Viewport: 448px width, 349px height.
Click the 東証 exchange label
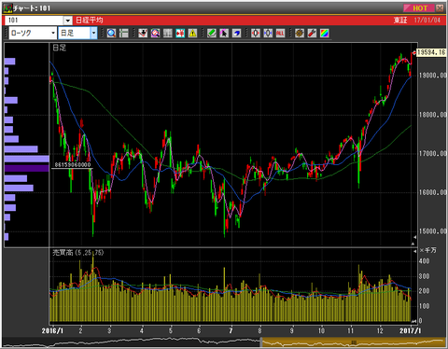[400, 21]
